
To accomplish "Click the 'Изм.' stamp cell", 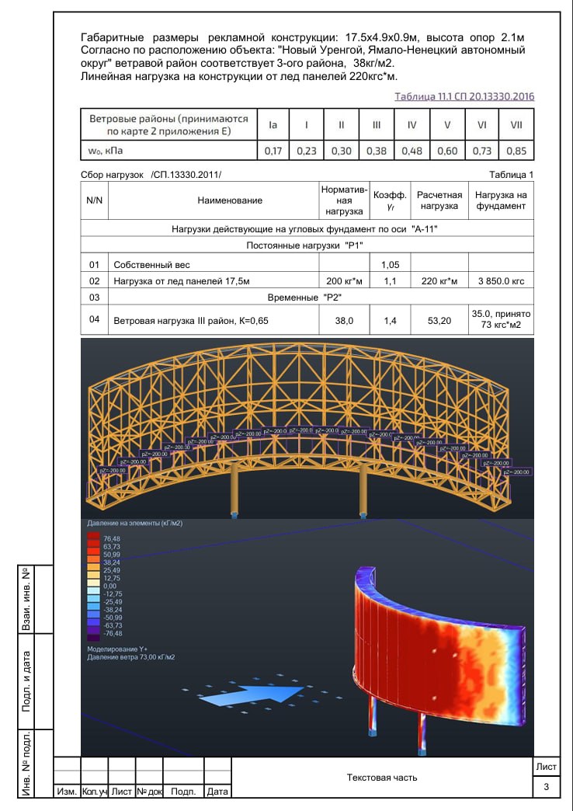I will point(67,792).
